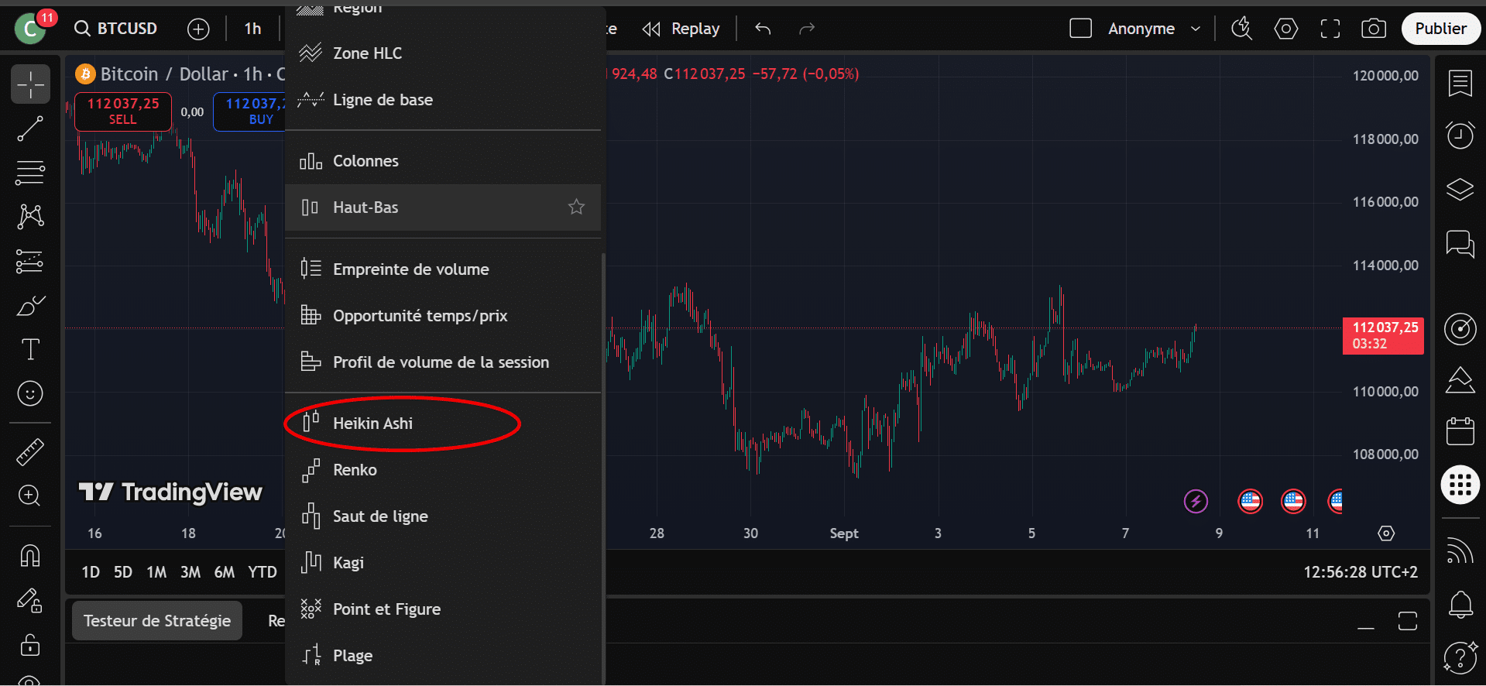Toggle lock all drawings icon
1486x686 pixels.
click(30, 644)
